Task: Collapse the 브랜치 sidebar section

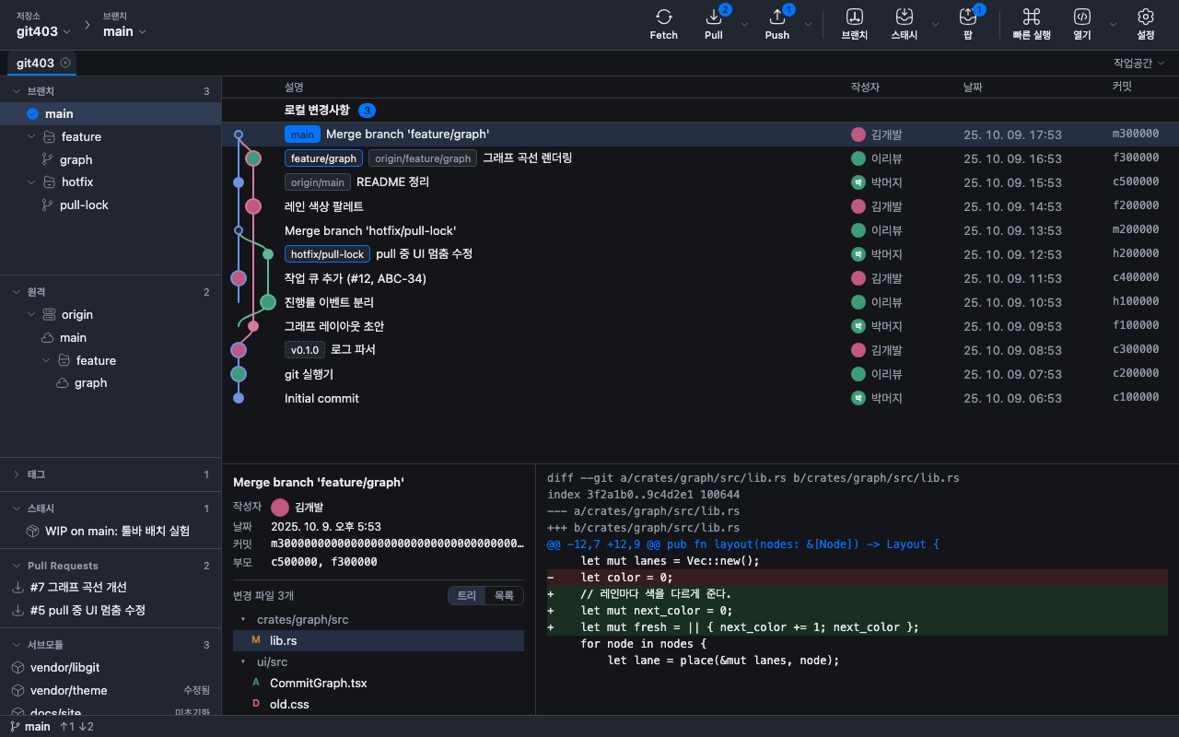Action: tap(17, 91)
